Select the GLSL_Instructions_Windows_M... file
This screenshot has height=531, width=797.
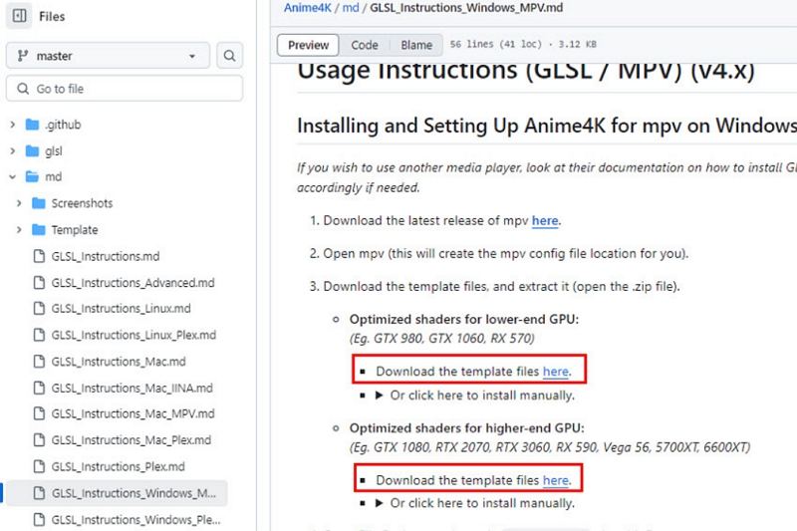[x=117, y=493]
